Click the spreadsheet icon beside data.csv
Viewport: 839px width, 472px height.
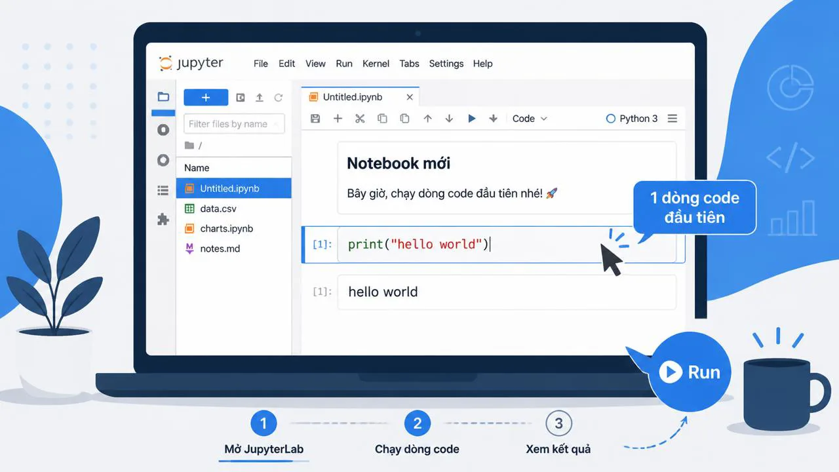tap(189, 208)
